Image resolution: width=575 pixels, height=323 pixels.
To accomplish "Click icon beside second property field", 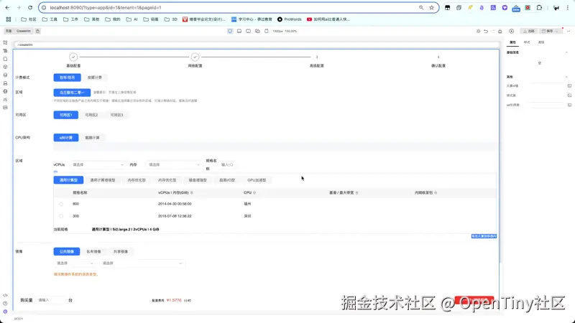I will pyautogui.click(x=569, y=95).
